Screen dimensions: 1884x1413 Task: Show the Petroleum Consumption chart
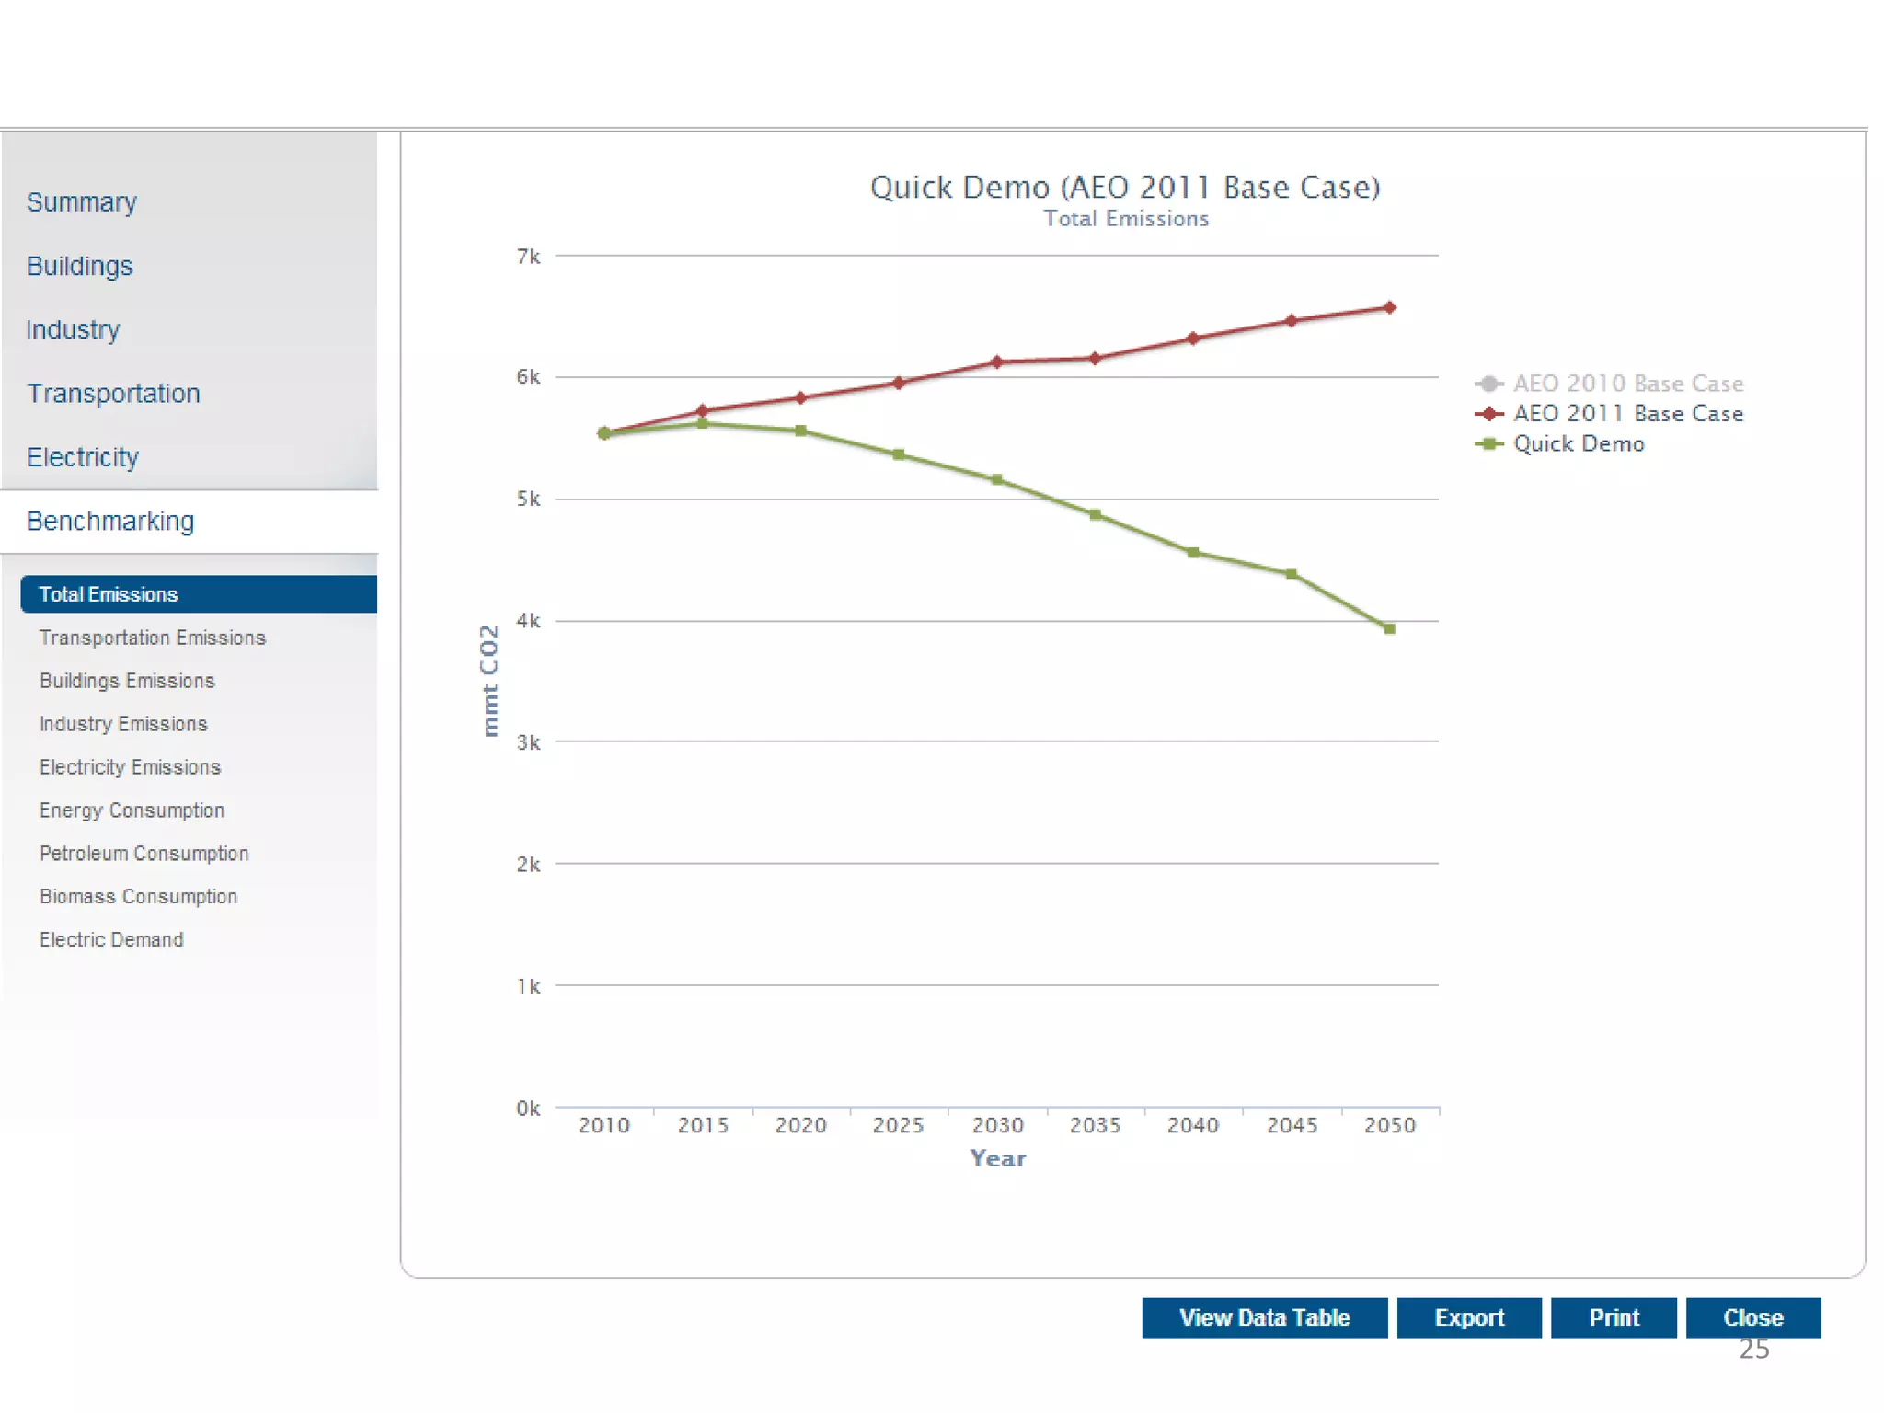tap(144, 854)
